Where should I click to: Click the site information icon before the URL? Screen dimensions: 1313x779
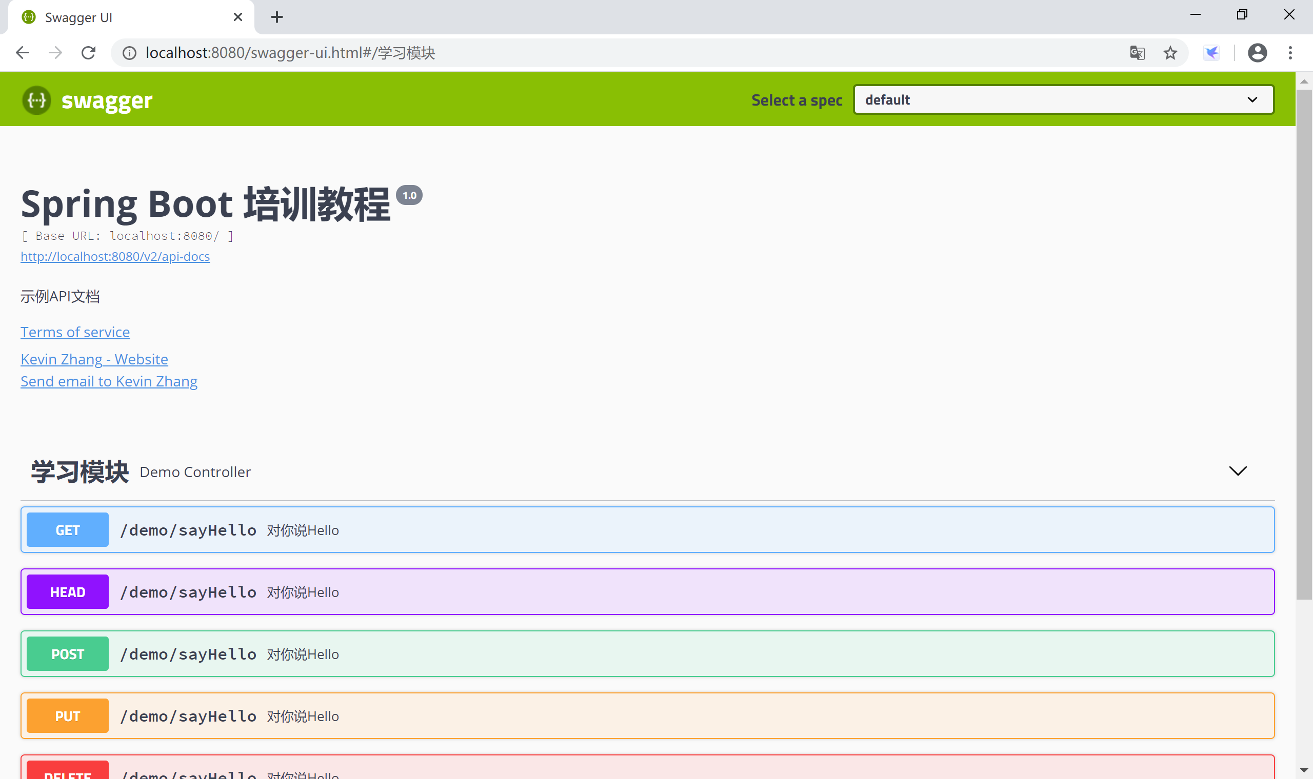[129, 53]
